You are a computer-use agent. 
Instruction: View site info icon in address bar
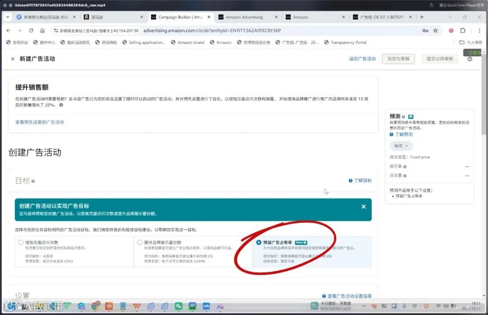pos(56,31)
